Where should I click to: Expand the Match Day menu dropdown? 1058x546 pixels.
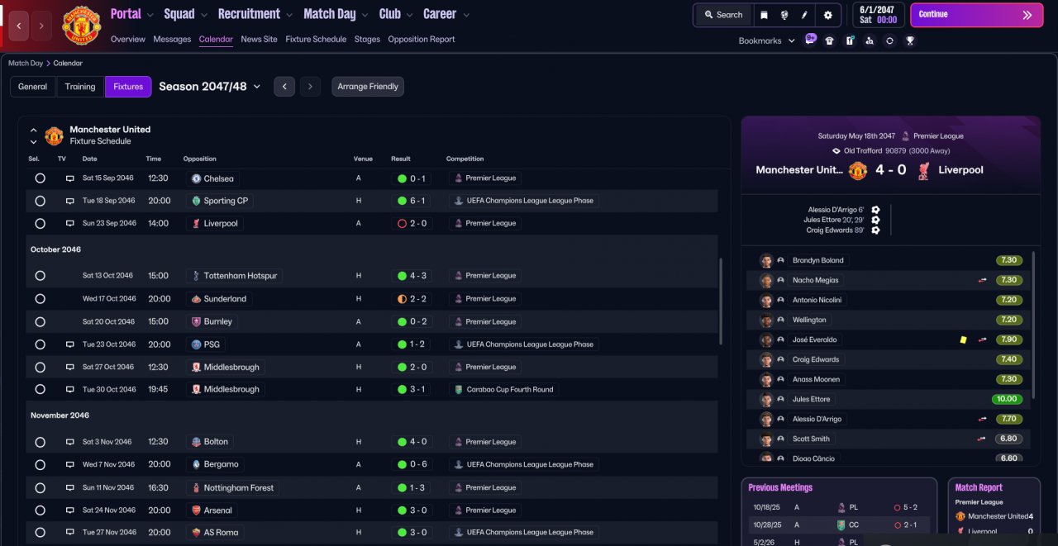click(x=365, y=15)
